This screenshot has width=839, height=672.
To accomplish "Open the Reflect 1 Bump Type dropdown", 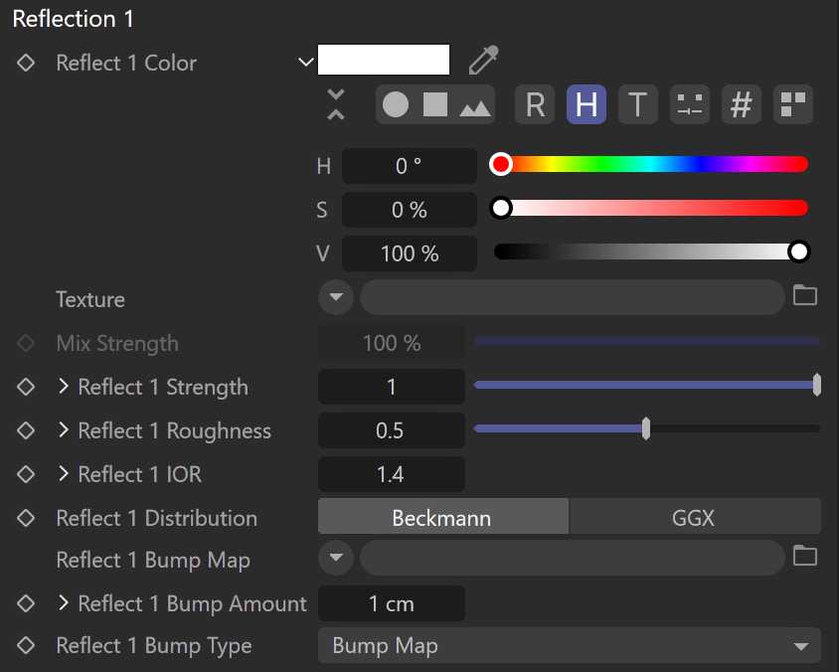I will (570, 645).
